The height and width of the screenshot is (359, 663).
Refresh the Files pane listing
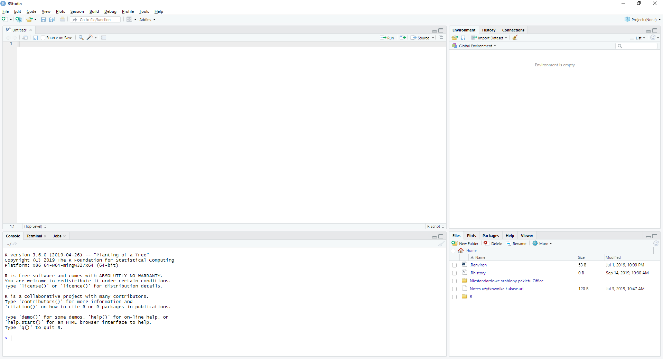point(656,243)
